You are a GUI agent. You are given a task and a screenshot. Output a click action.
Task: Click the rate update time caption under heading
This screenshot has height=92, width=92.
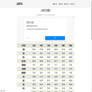(45, 15)
